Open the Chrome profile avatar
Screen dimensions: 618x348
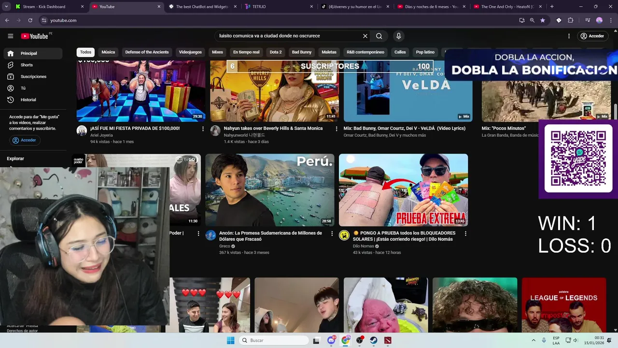[599, 20]
